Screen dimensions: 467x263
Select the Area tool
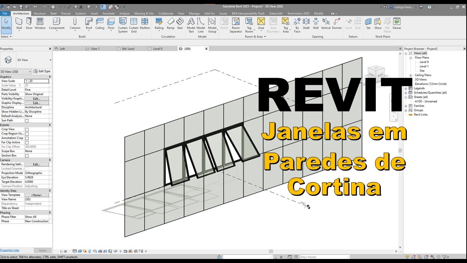tap(261, 23)
